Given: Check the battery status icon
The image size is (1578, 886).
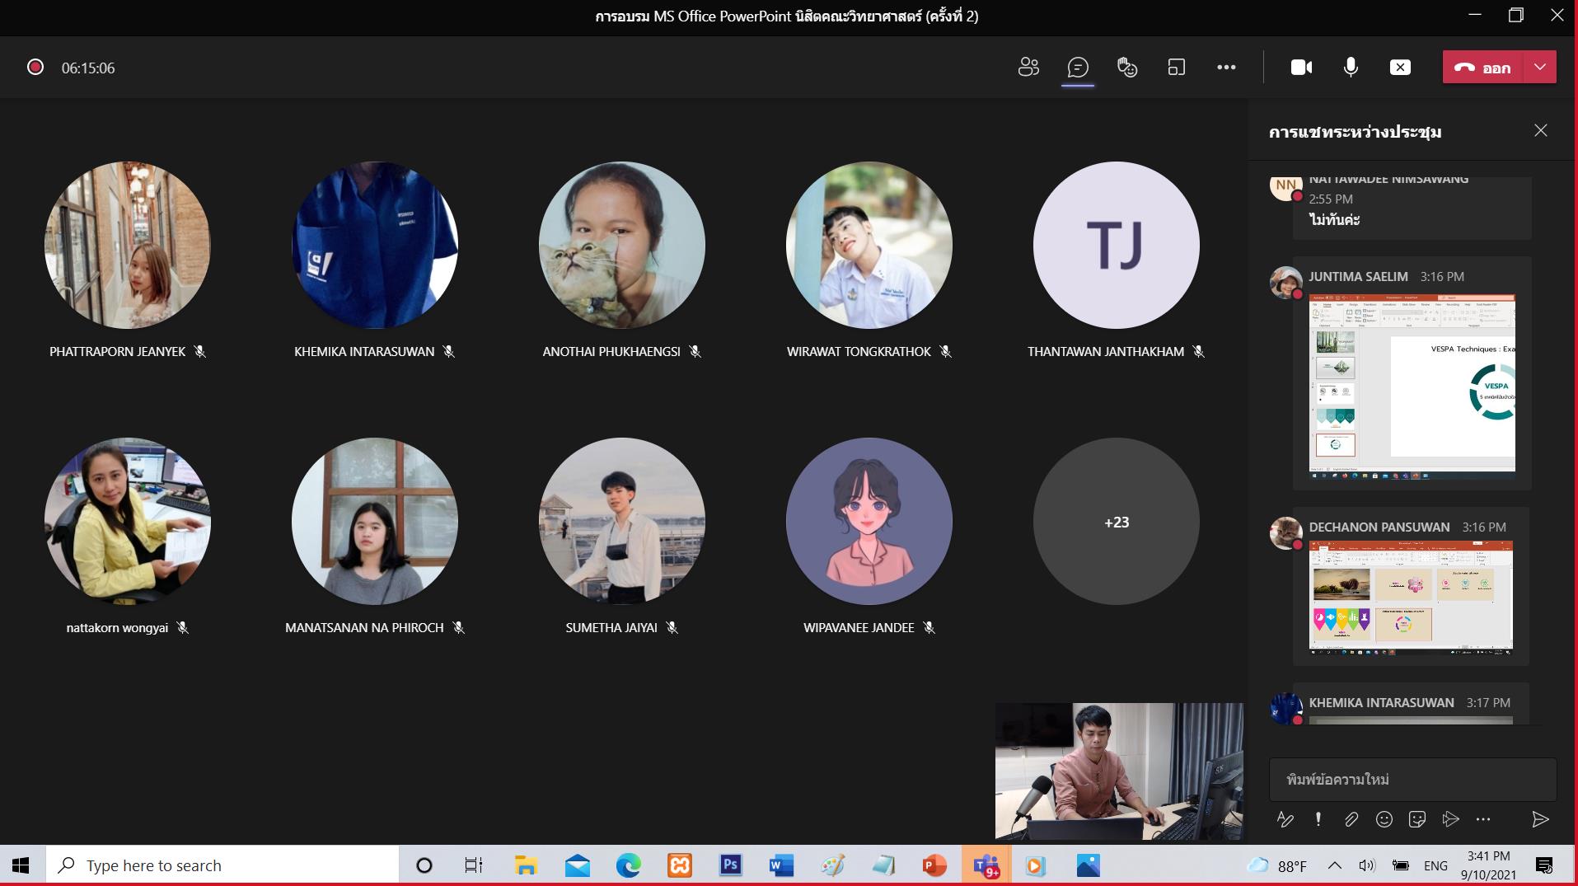Looking at the screenshot, I should click(1401, 865).
